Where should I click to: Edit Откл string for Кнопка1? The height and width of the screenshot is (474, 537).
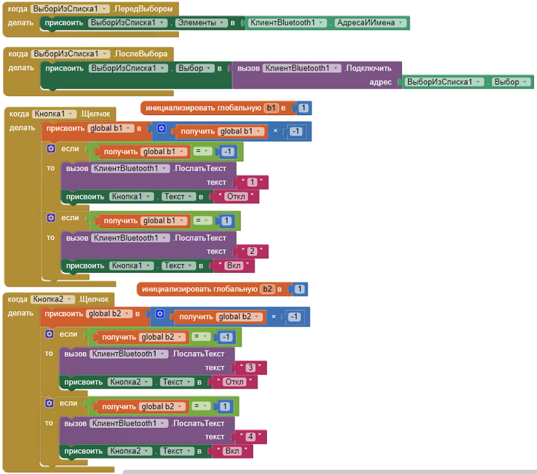pyautogui.click(x=236, y=196)
